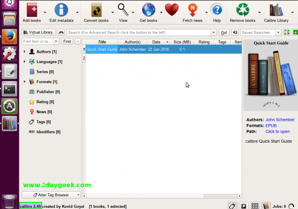Open the EPUB format link
Viewport: 298px width, 209px height.
pyautogui.click(x=271, y=126)
